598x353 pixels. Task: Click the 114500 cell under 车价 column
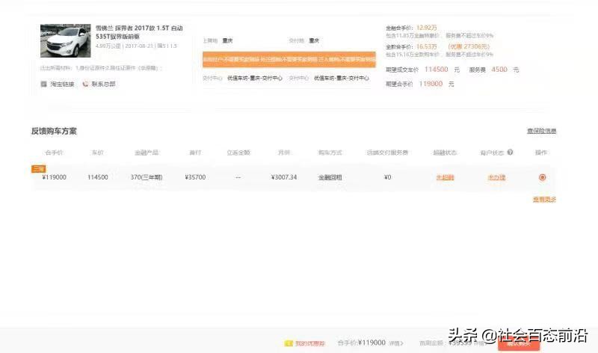pos(98,177)
